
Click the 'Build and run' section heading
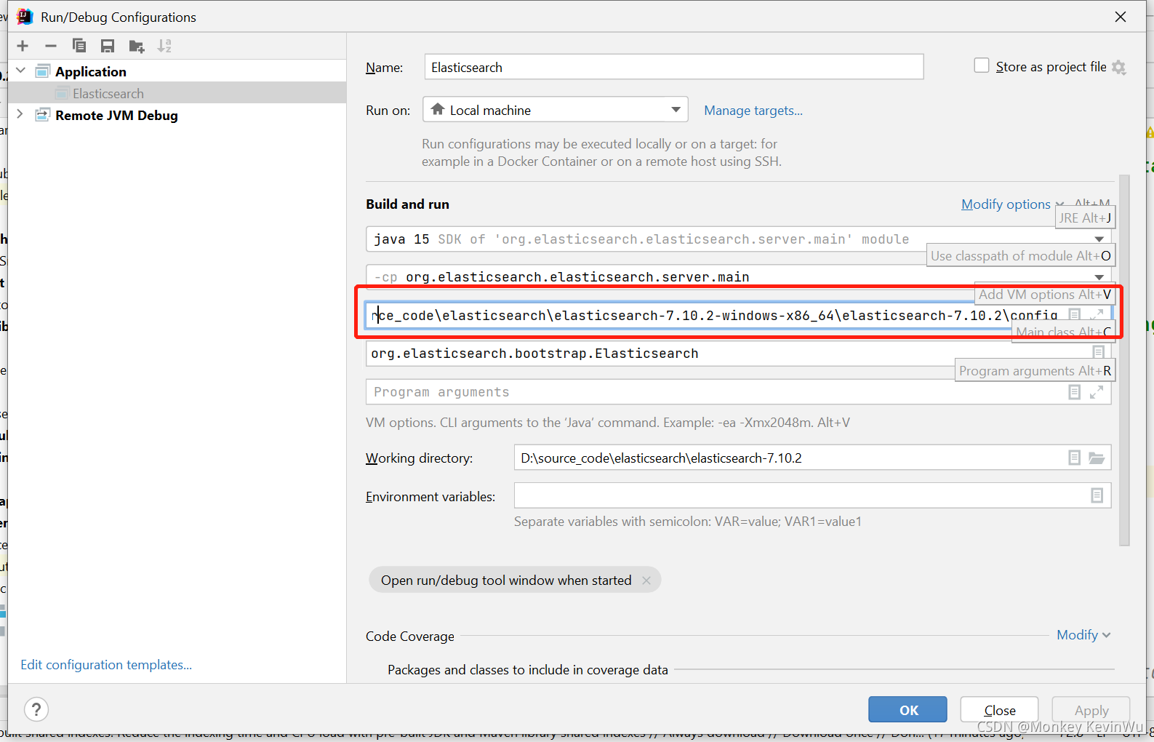tap(407, 204)
